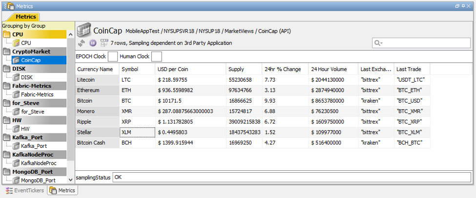The height and width of the screenshot is (198, 476).
Task: Click the "BCH_BTC" last trade cell
Action: tap(412, 143)
